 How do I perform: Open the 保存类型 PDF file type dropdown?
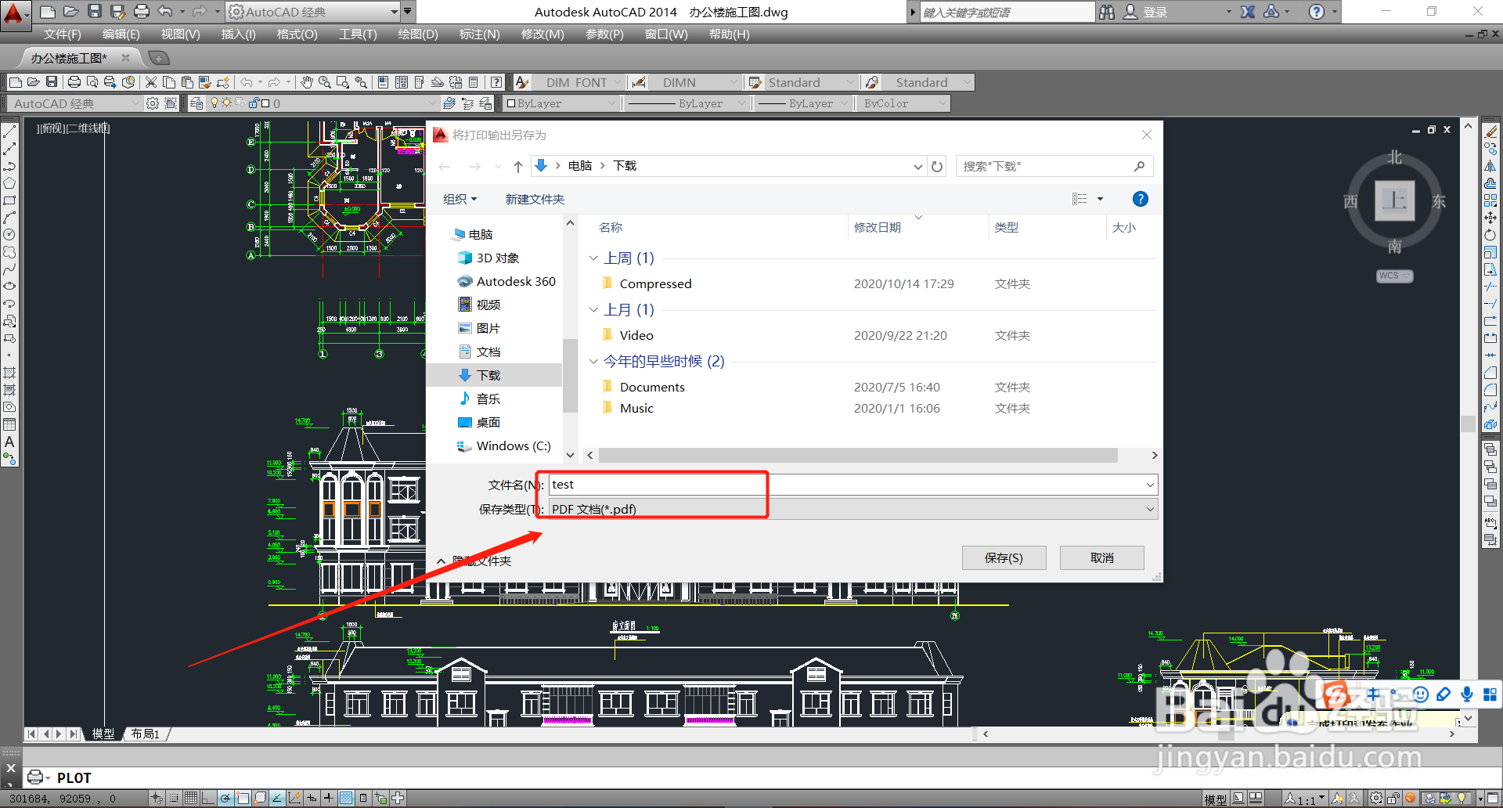coord(1150,509)
